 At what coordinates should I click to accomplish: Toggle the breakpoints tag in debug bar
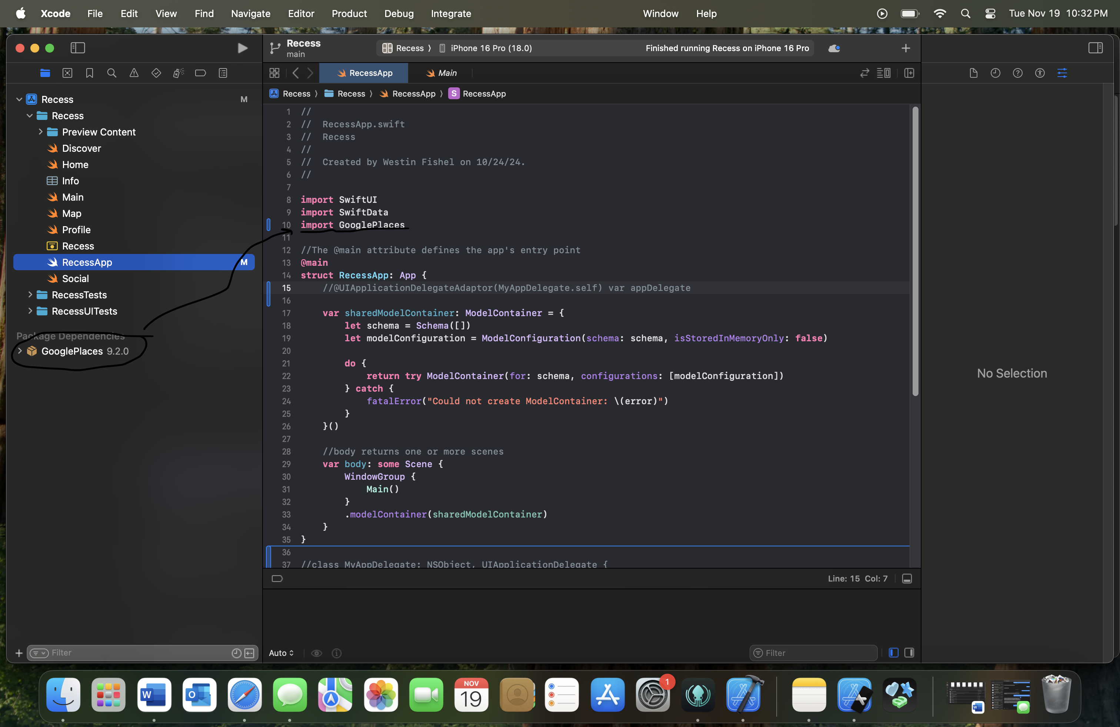[277, 579]
